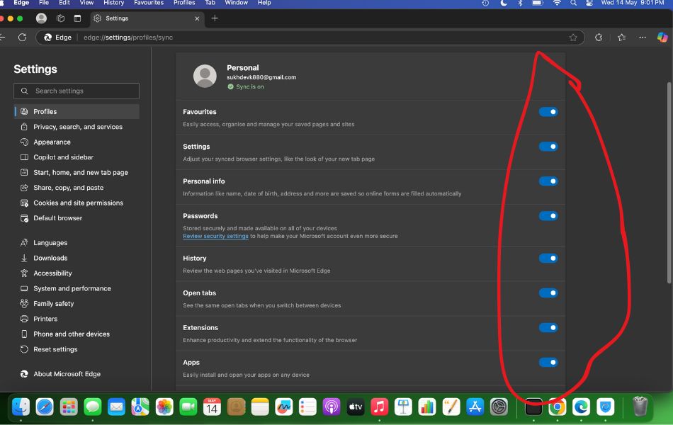Turn off Favourites sync toggle
Screen dimensions: 673x425
coord(548,112)
